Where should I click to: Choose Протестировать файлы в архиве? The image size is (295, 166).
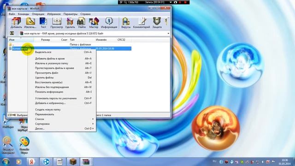coord(62,68)
